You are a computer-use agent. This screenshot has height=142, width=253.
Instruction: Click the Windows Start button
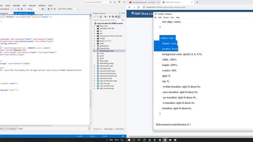[x=129, y=140]
